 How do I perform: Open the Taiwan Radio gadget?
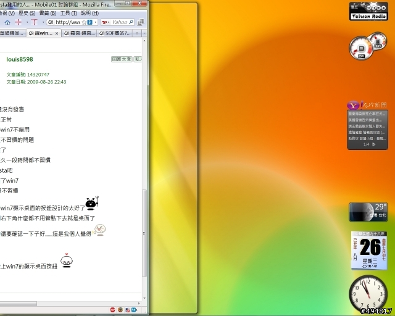click(368, 12)
